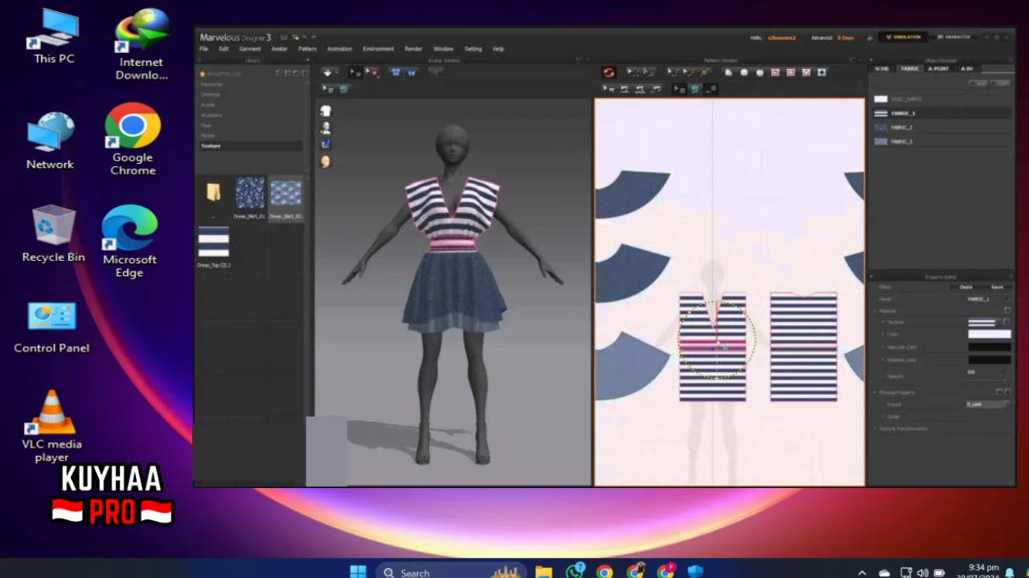Show garment using white T-shirt icon
The image size is (1029, 578).
[326, 111]
